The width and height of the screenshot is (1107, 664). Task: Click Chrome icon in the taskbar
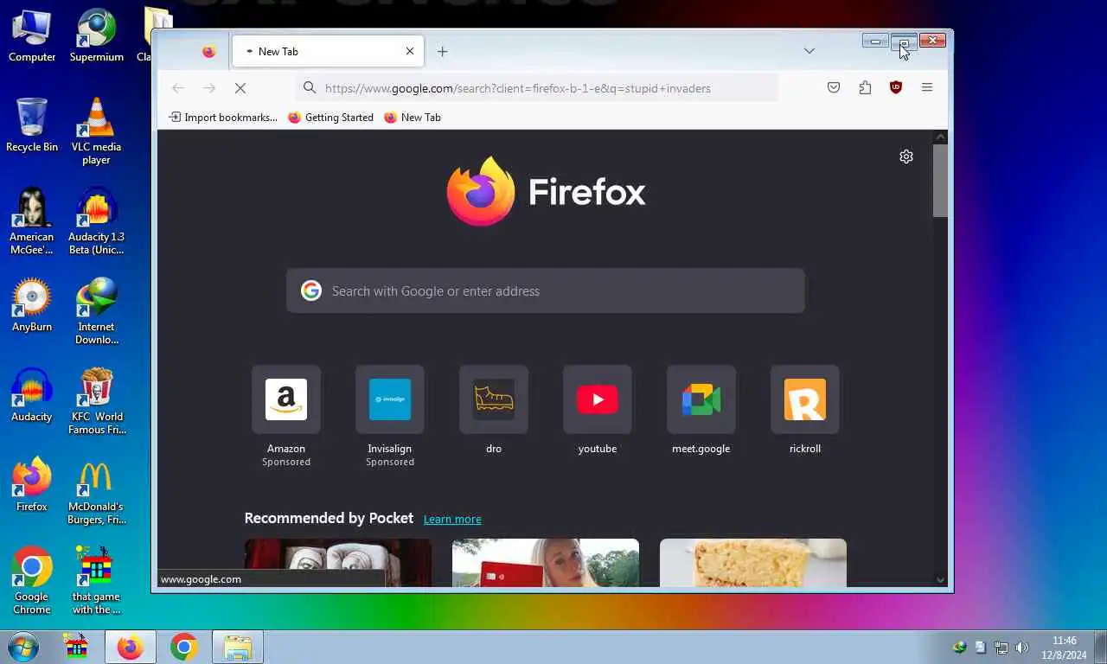[183, 647]
